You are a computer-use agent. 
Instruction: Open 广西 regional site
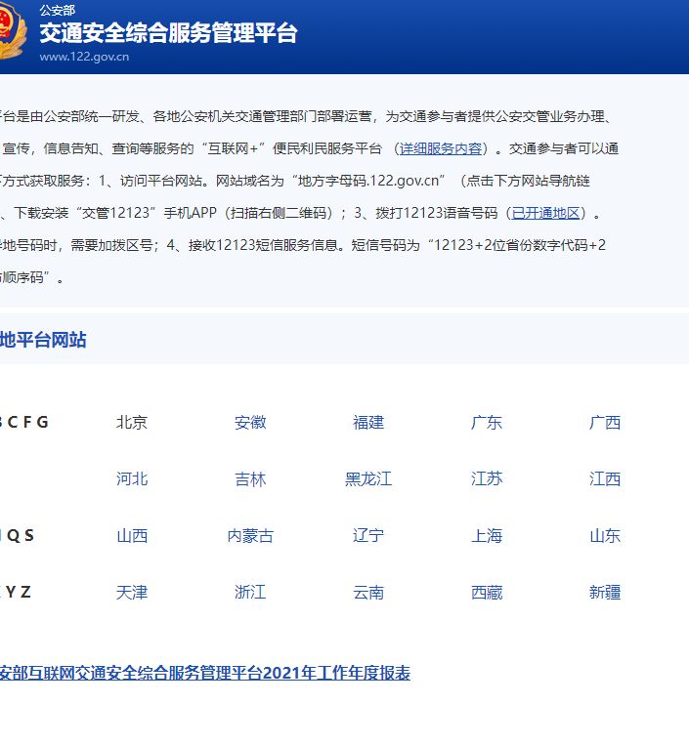[605, 422]
